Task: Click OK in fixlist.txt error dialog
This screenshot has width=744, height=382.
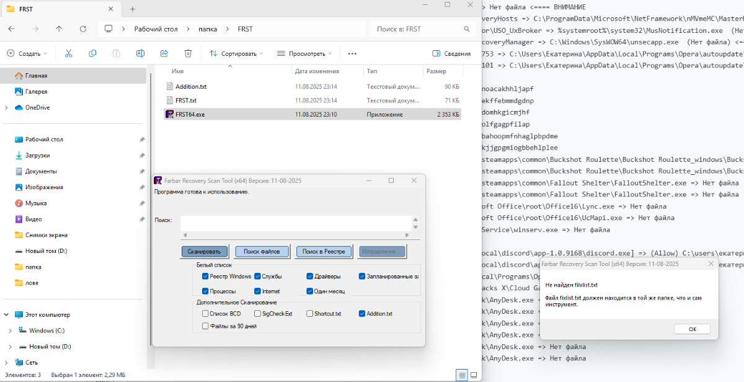Action: pos(693,329)
